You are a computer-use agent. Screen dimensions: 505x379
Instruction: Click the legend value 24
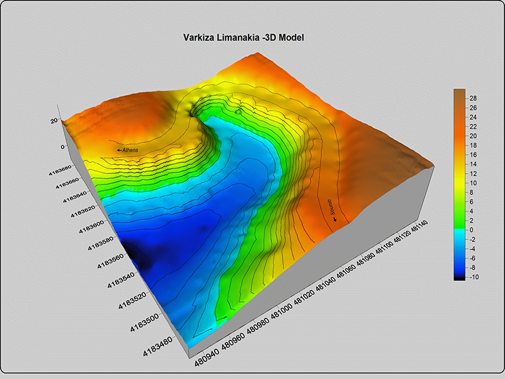coord(473,117)
